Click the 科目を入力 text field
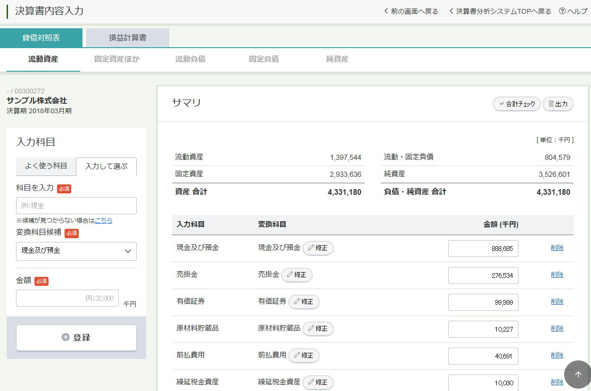The width and height of the screenshot is (591, 391). 76,206
